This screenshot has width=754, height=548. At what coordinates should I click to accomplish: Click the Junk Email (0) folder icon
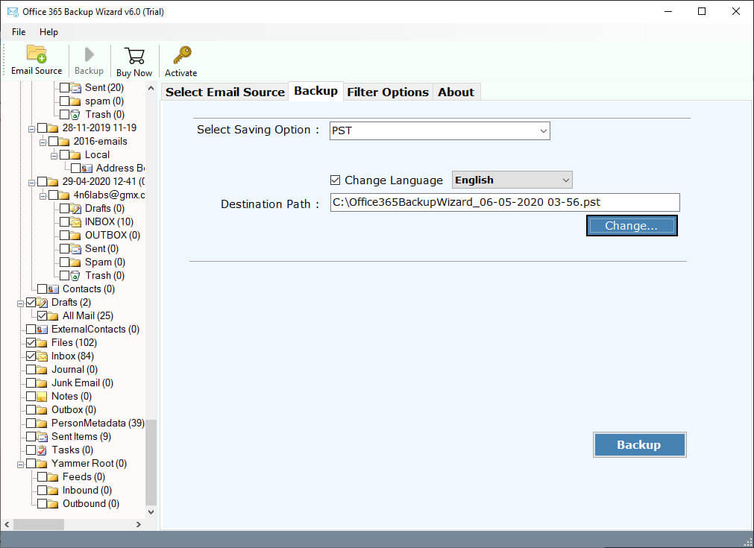coord(43,383)
